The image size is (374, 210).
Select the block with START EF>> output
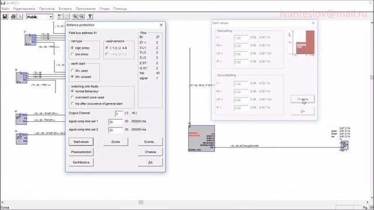click(22, 119)
